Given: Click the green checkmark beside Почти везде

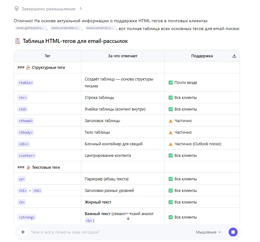Looking at the screenshot, I should click(171, 83).
